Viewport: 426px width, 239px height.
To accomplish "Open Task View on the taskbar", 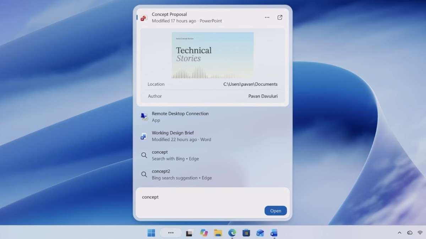I will [189, 233].
